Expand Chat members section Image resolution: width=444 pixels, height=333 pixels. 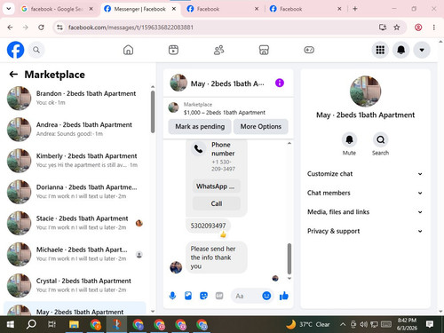point(365,193)
